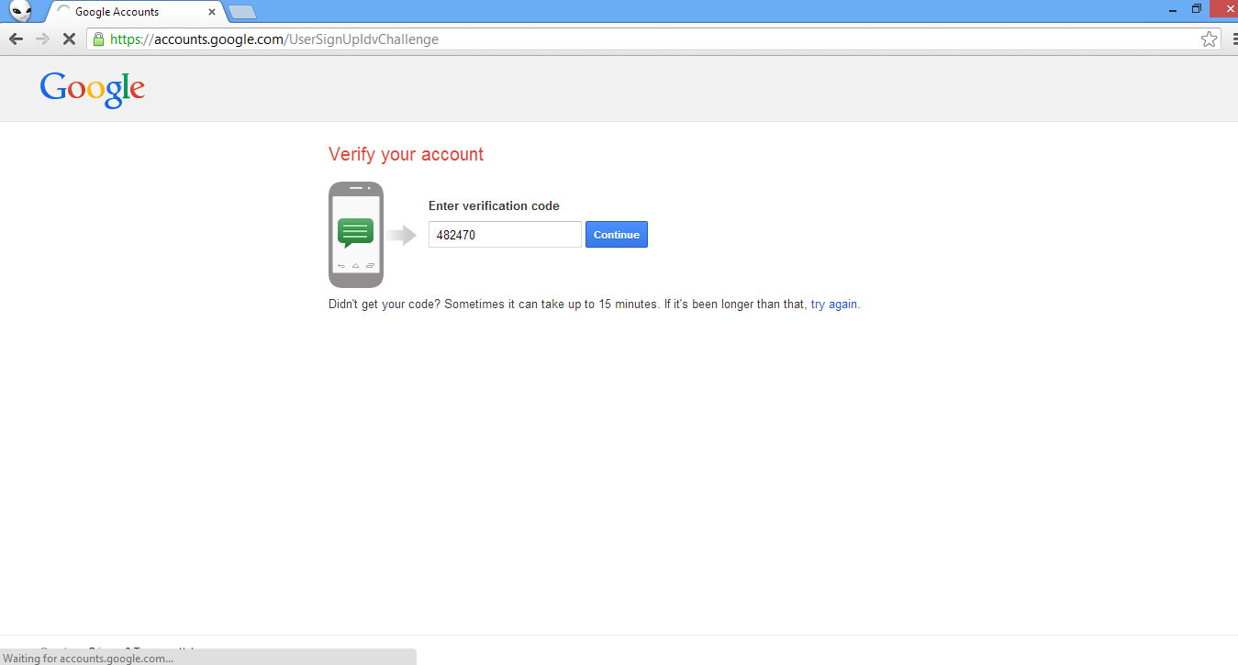
Task: Click the browser forward arrow
Action: (x=42, y=39)
